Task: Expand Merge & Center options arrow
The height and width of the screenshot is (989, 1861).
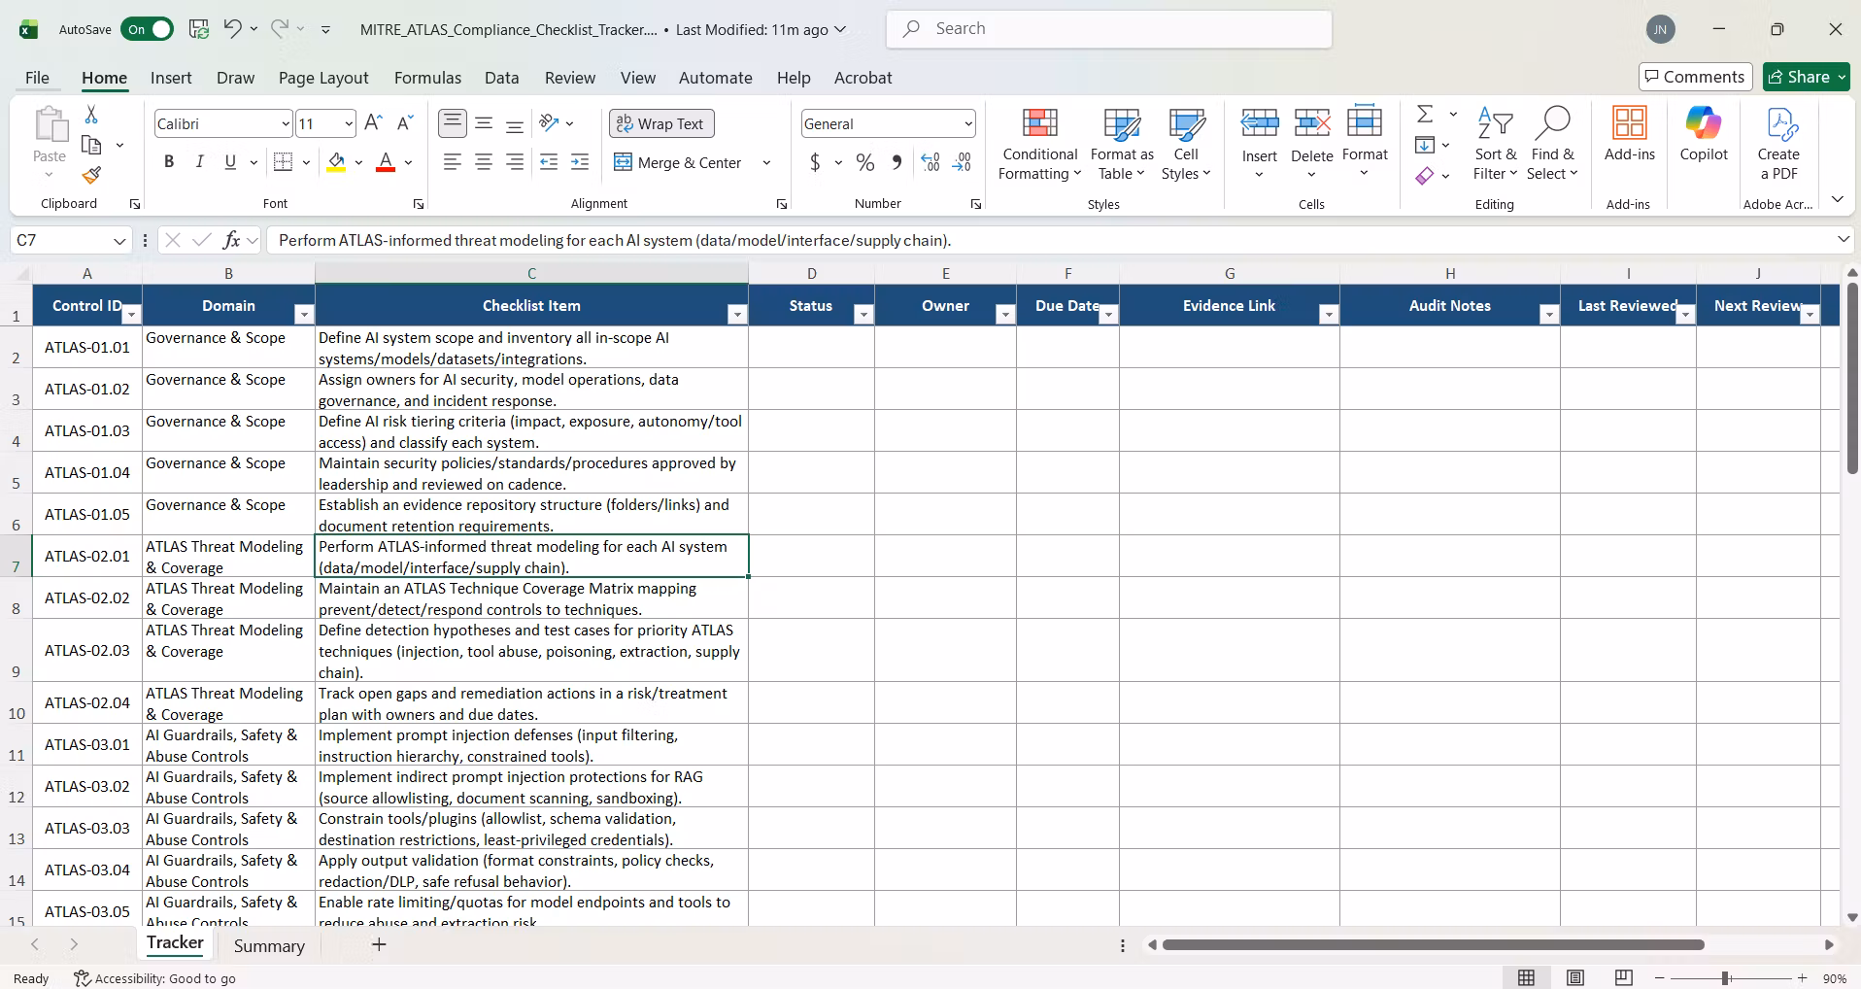Action: (766, 162)
